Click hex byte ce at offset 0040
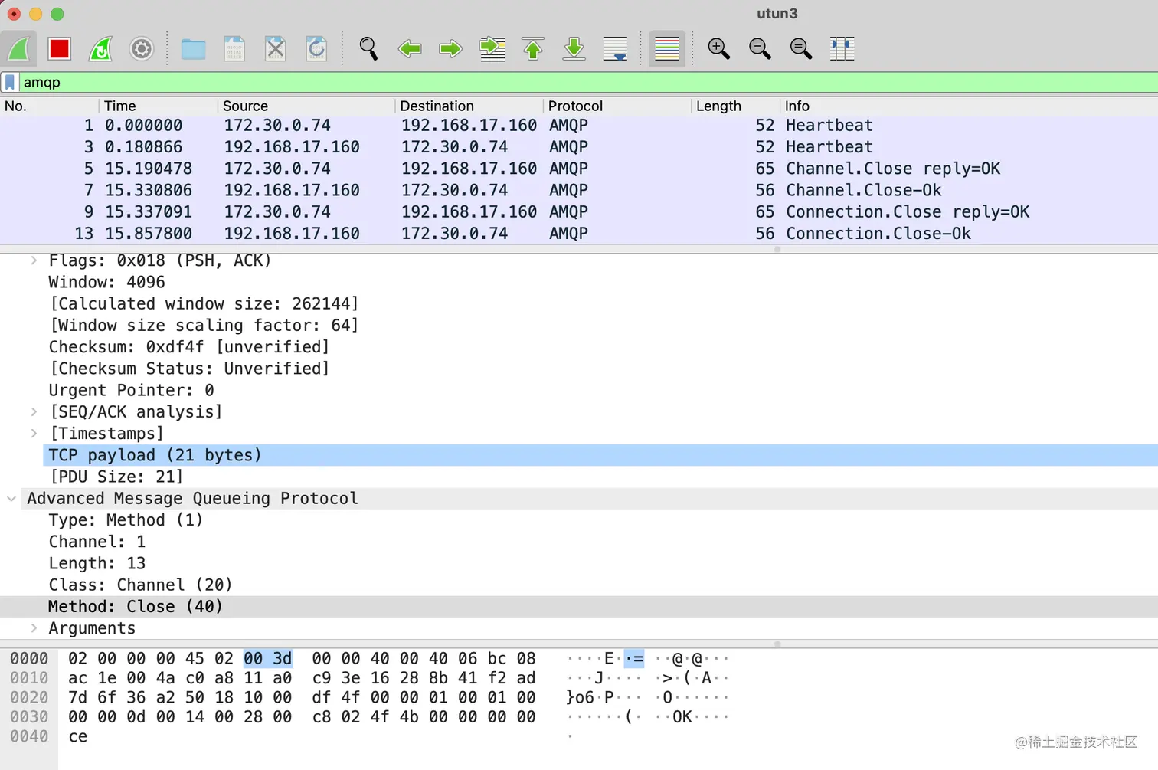1158x770 pixels. tap(78, 736)
